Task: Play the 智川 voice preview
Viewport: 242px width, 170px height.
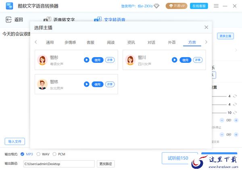Action: (x=174, y=60)
